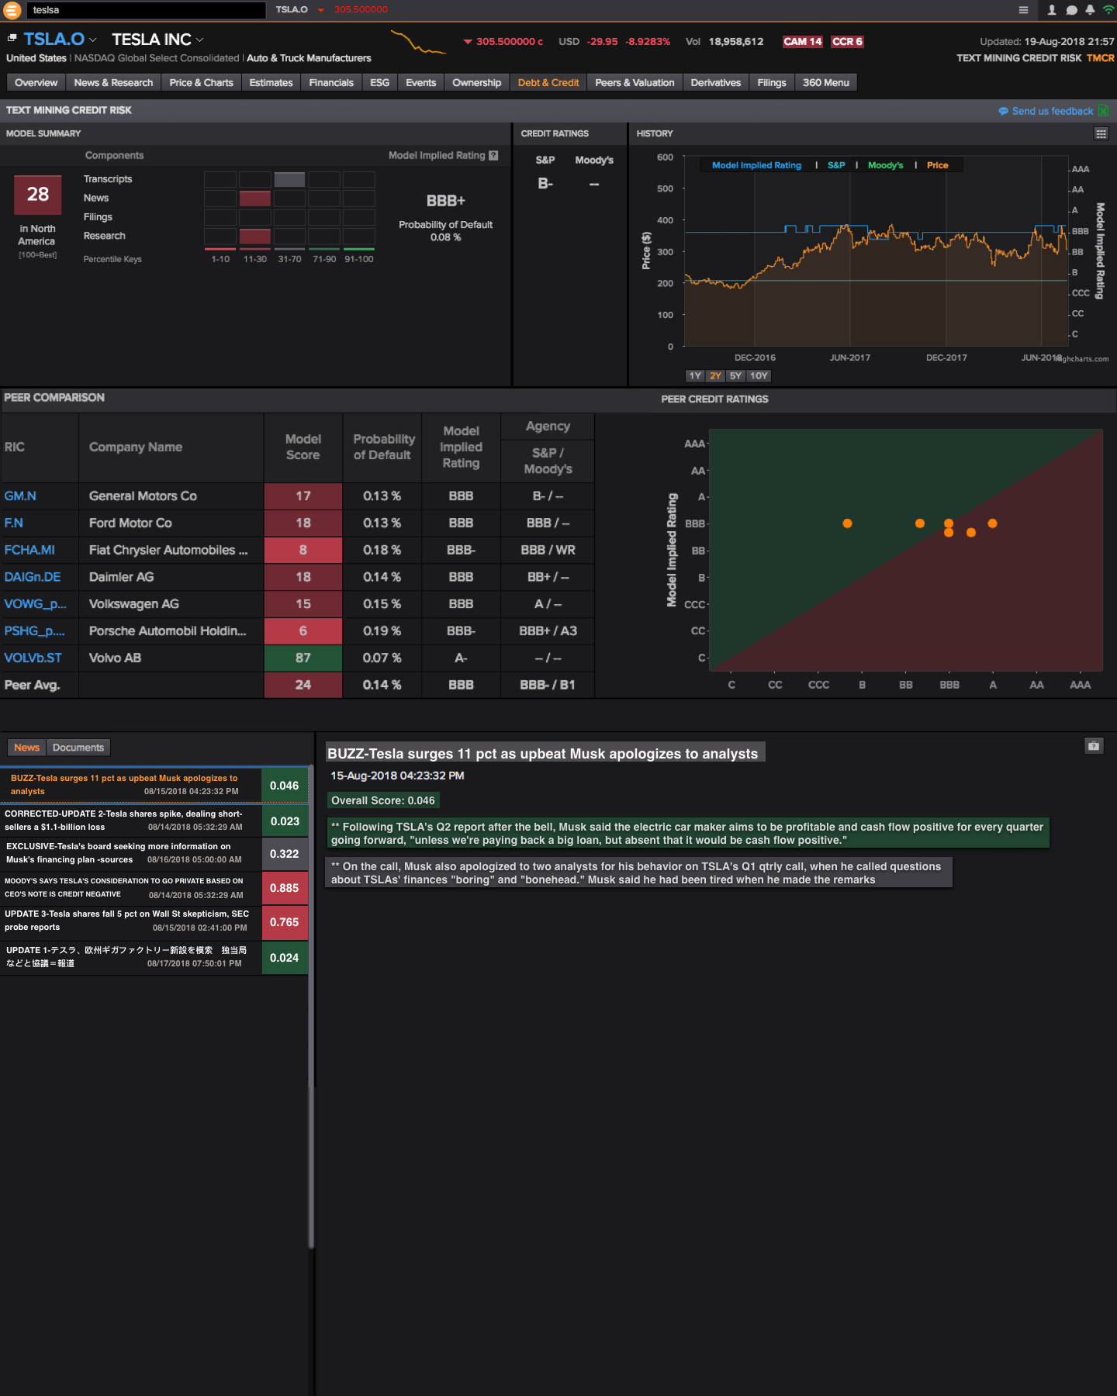
Task: Open the Filings tab
Action: pyautogui.click(x=771, y=83)
